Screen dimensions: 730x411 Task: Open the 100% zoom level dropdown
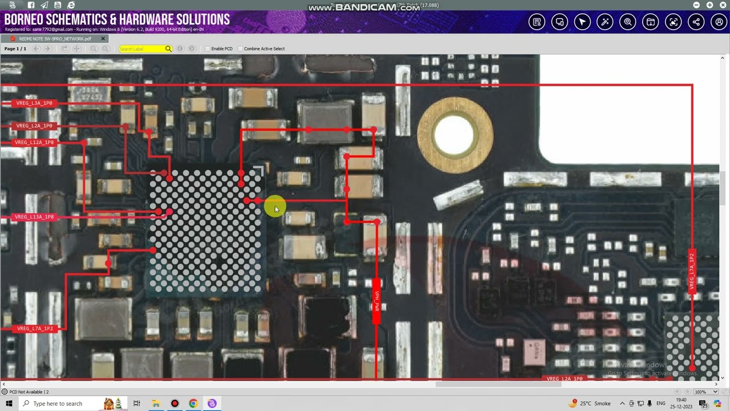(x=706, y=392)
